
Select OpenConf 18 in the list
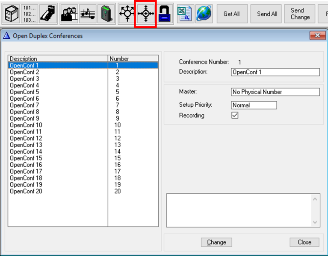[x=83, y=178]
